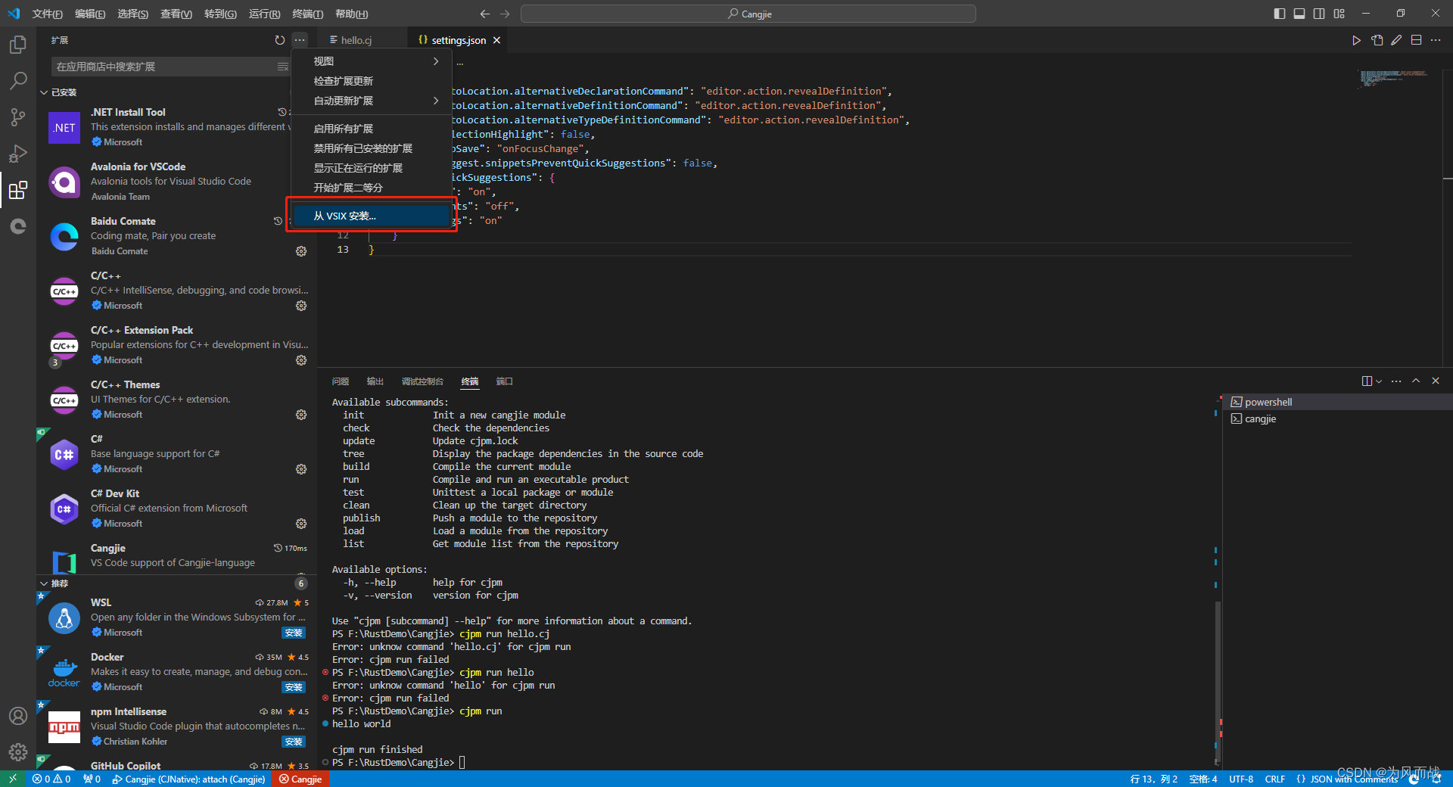This screenshot has height=787, width=1453.
Task: Refresh the extensions list
Action: pyautogui.click(x=280, y=40)
